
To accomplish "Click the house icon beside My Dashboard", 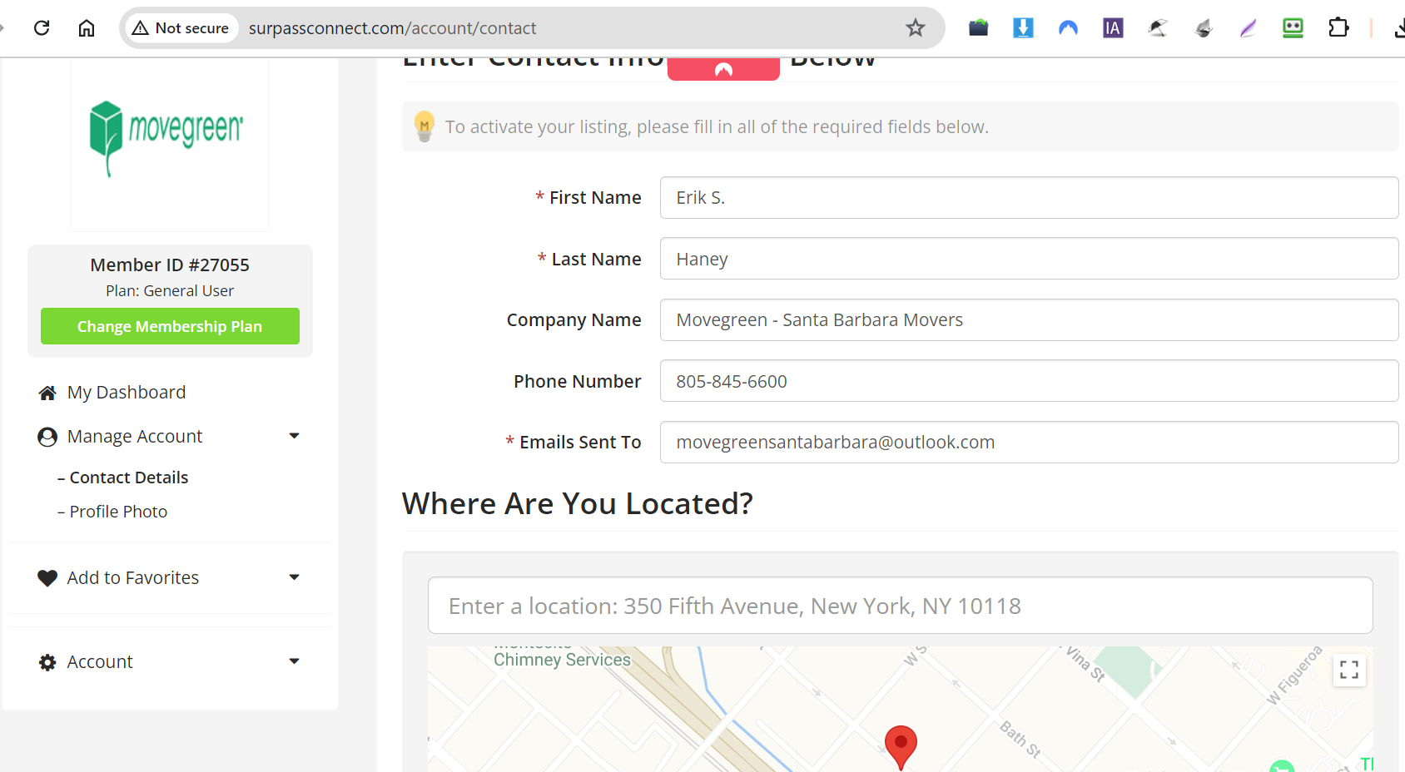I will [x=47, y=393].
